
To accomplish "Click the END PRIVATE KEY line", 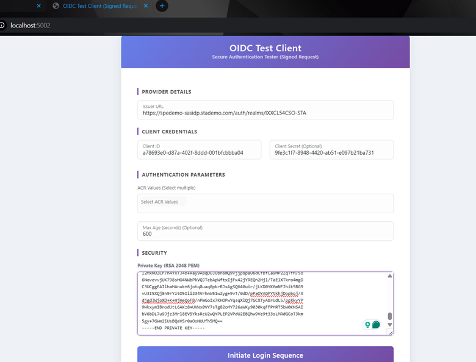I will tap(173, 328).
